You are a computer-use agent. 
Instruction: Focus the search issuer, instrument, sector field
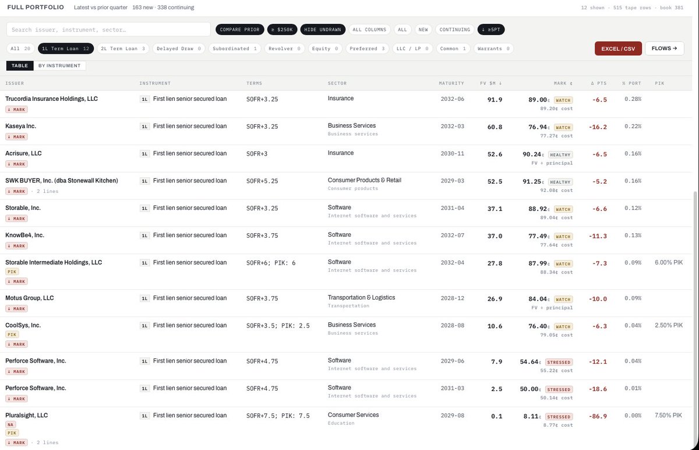(x=108, y=29)
